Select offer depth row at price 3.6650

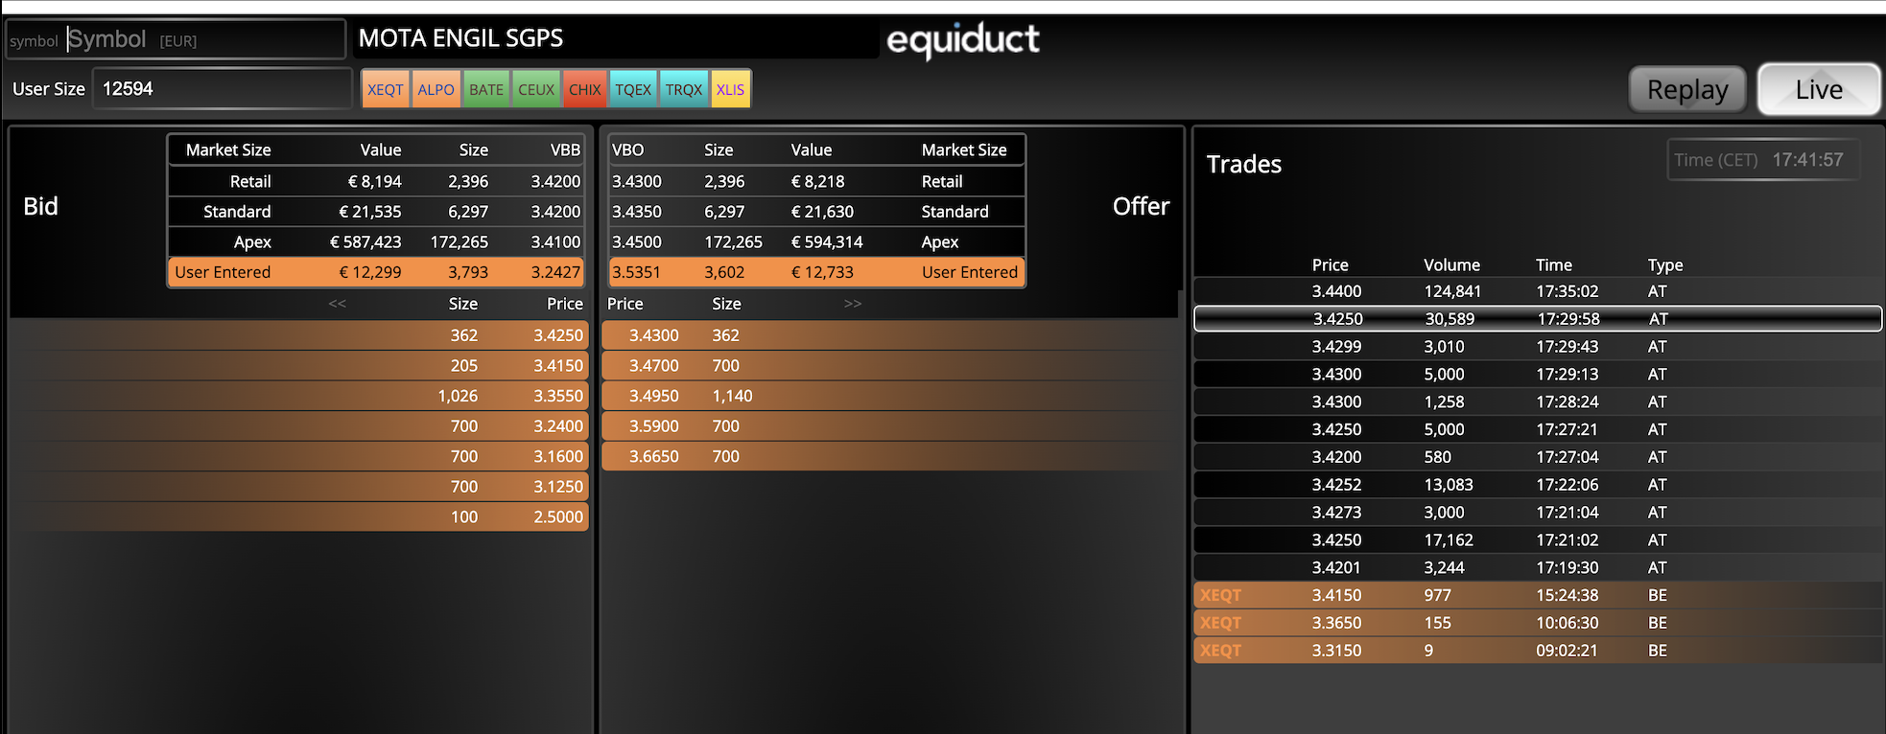point(889,456)
